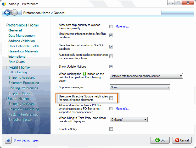This screenshot has width=196, height=148.
Task: Open Rate Quote preferences
Action: (x=16, y=62)
